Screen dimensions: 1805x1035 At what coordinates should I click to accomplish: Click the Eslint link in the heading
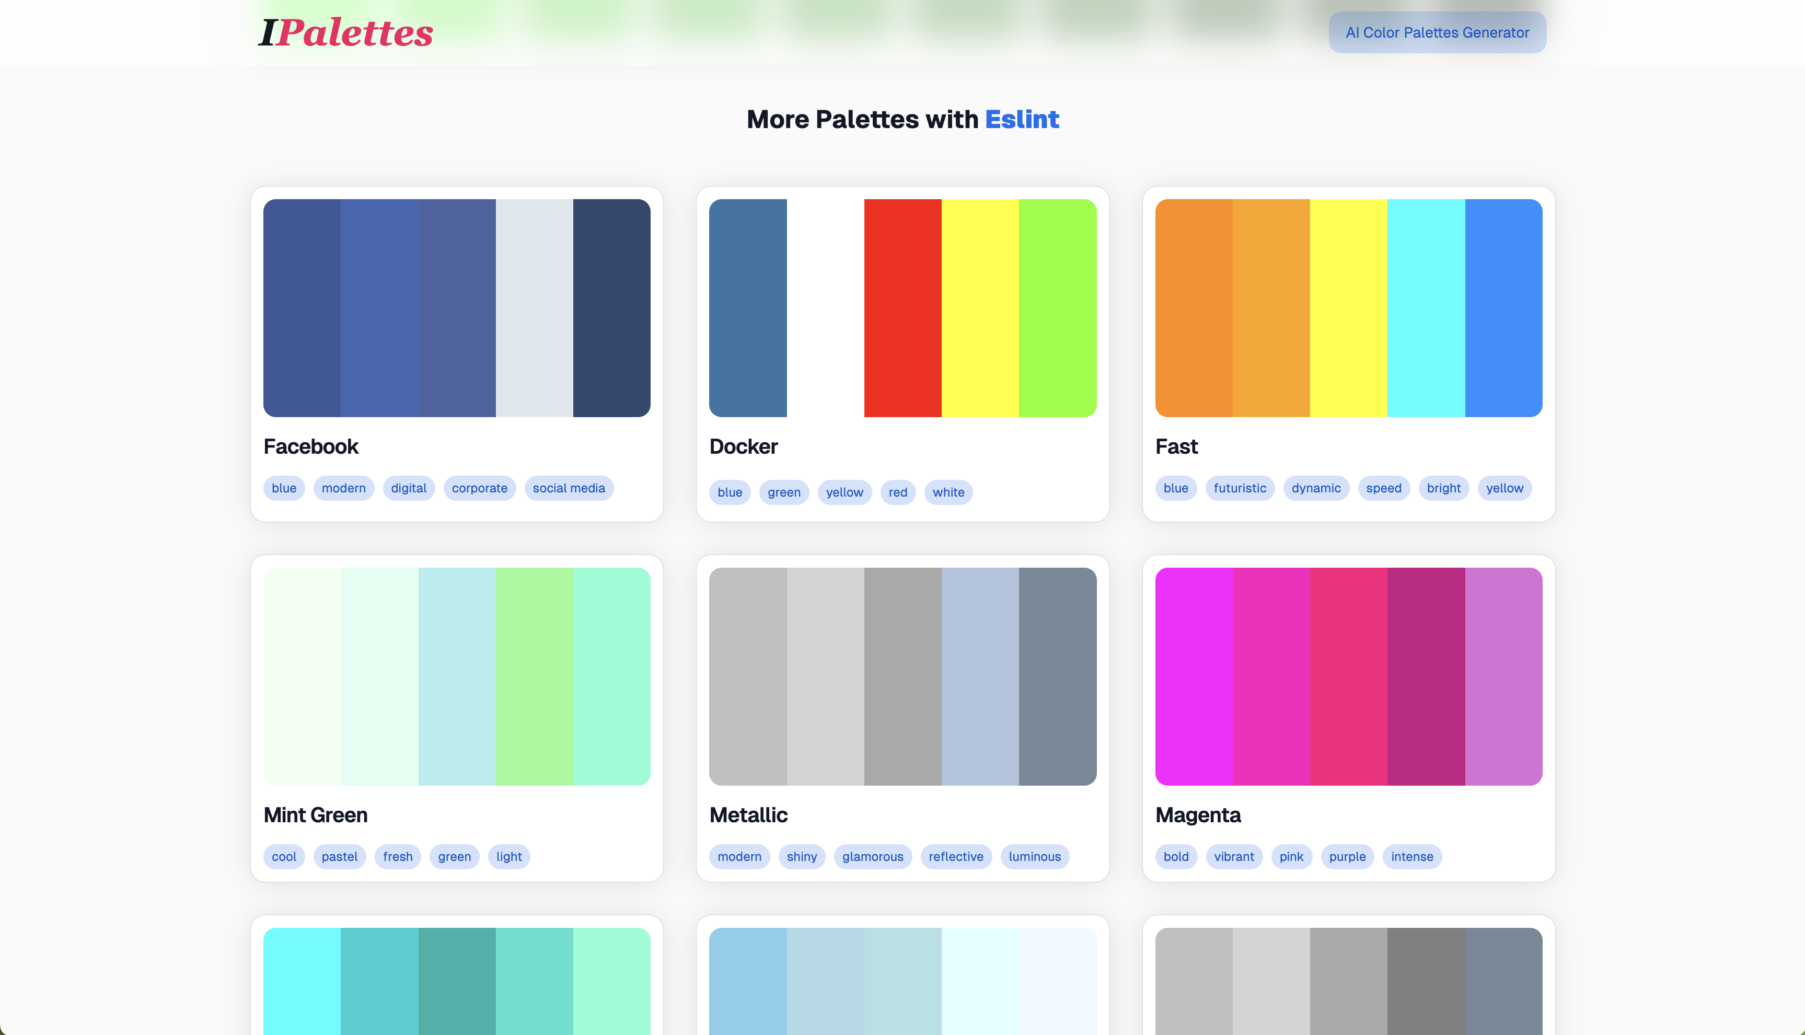pyautogui.click(x=1021, y=119)
